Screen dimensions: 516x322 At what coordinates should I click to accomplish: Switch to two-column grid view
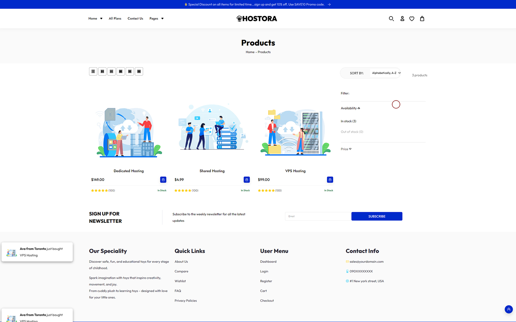(102, 71)
